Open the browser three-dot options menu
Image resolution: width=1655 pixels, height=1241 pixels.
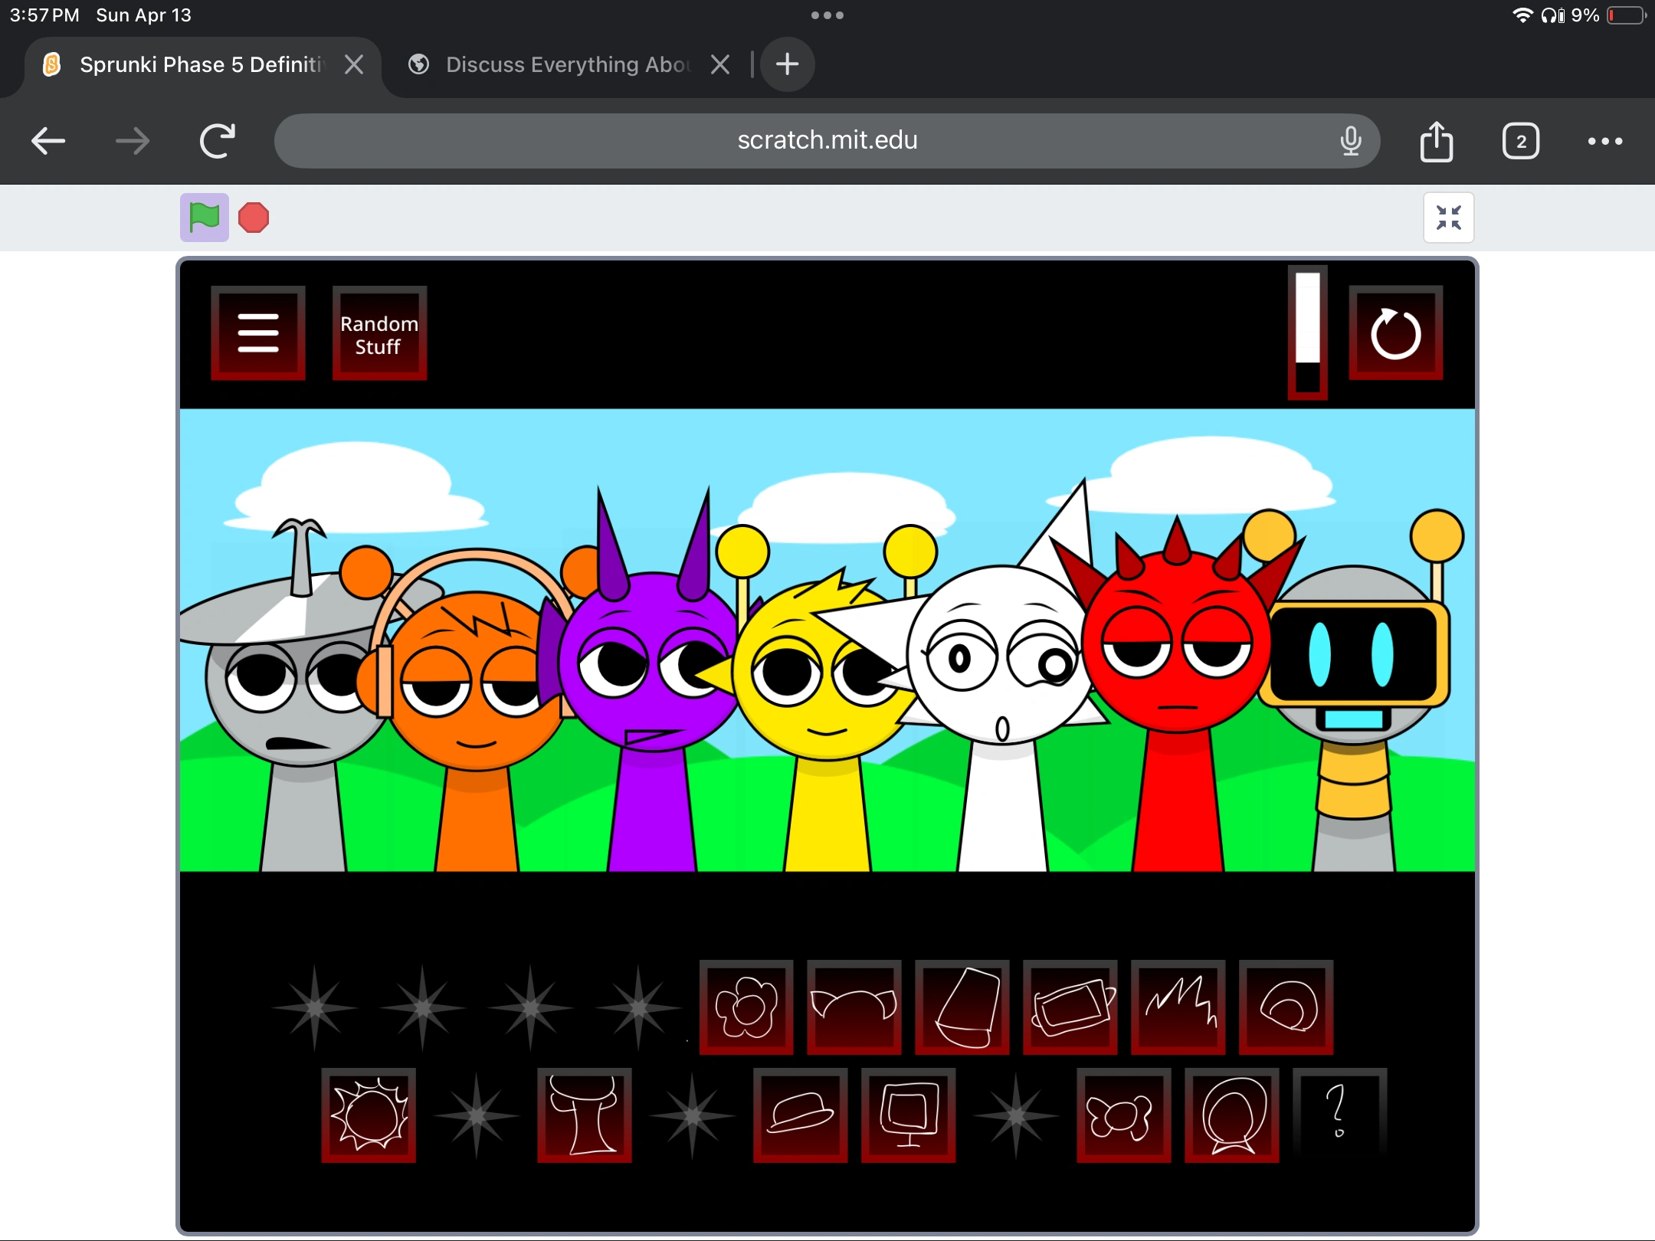point(1604,141)
